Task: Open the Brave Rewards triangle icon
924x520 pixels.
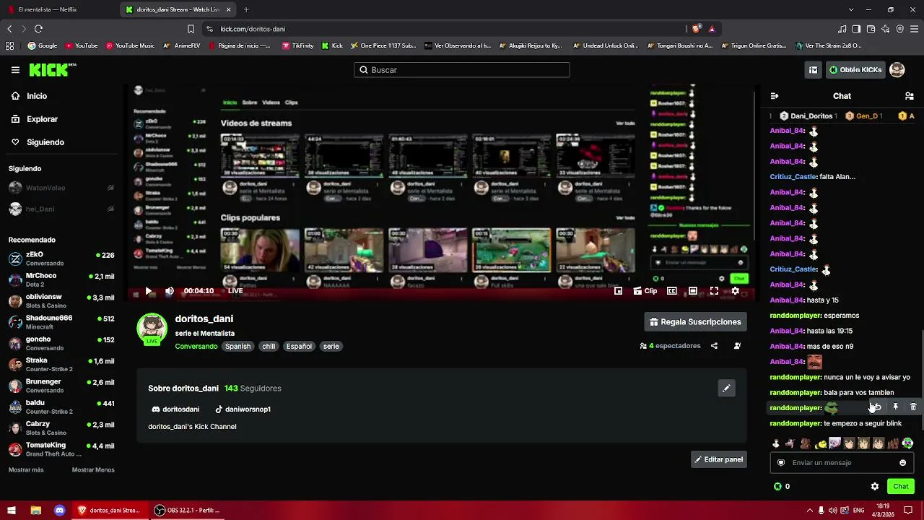Action: 712,29
